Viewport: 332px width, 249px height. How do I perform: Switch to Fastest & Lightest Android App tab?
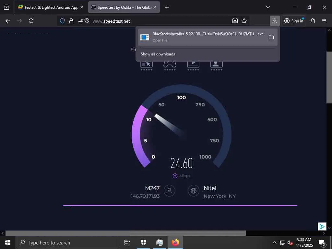pyautogui.click(x=49, y=7)
